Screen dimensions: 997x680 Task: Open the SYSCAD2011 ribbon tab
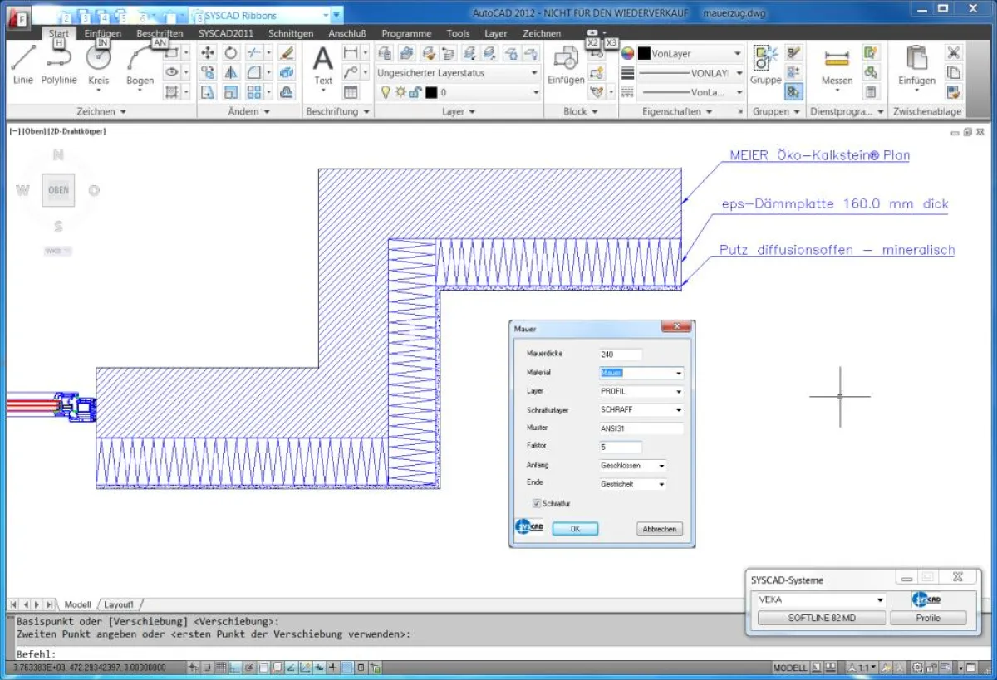[226, 33]
